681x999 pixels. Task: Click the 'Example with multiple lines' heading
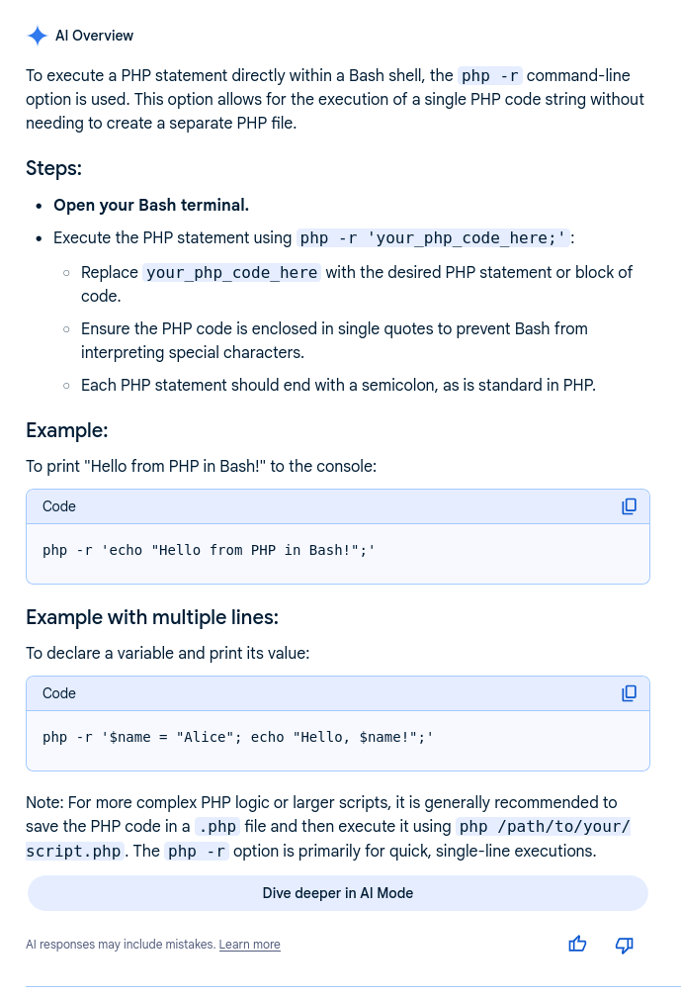152,617
